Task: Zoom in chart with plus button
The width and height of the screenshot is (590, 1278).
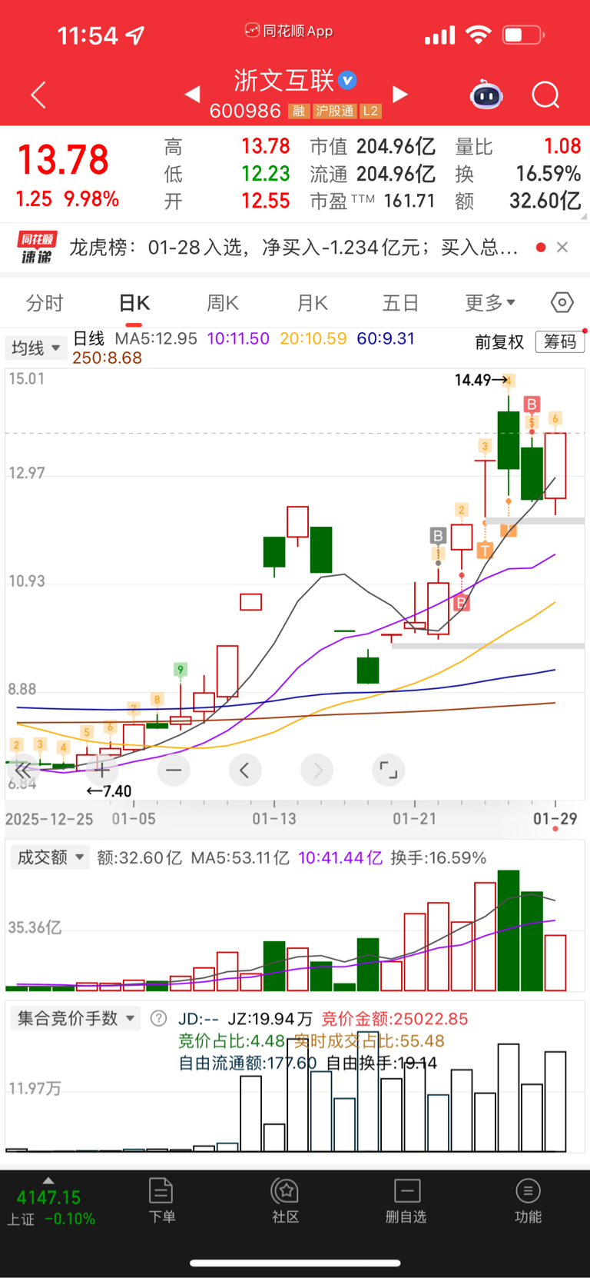Action: pos(101,770)
